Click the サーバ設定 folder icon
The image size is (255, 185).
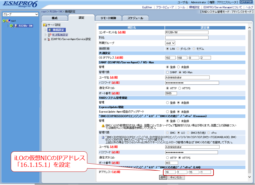point(45,25)
